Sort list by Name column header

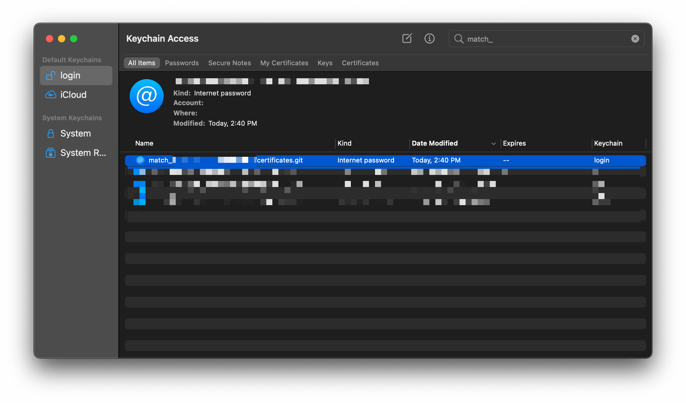point(144,143)
